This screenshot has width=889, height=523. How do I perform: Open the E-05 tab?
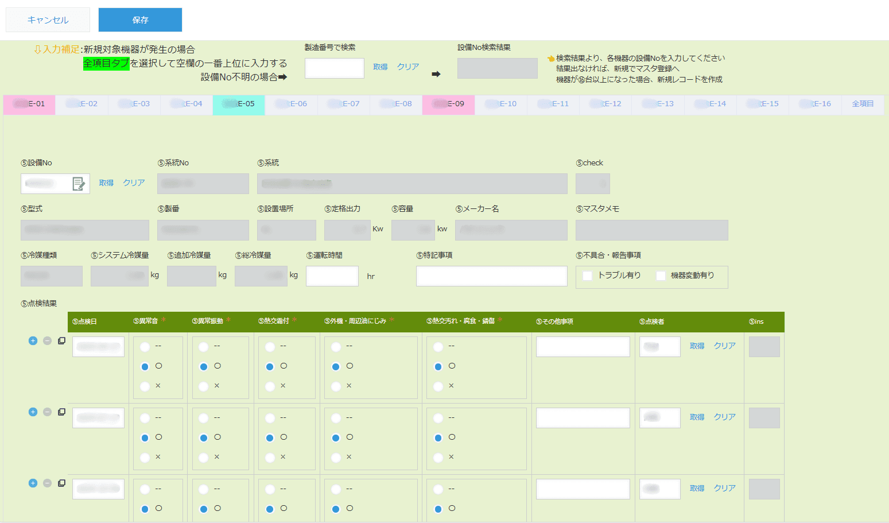point(239,104)
